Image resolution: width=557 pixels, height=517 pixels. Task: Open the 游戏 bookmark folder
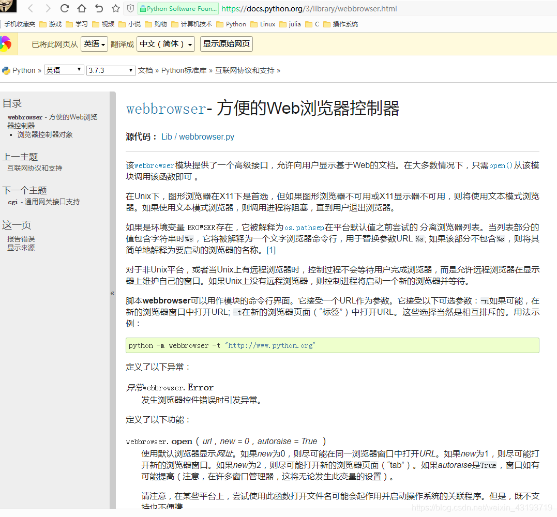pos(51,24)
